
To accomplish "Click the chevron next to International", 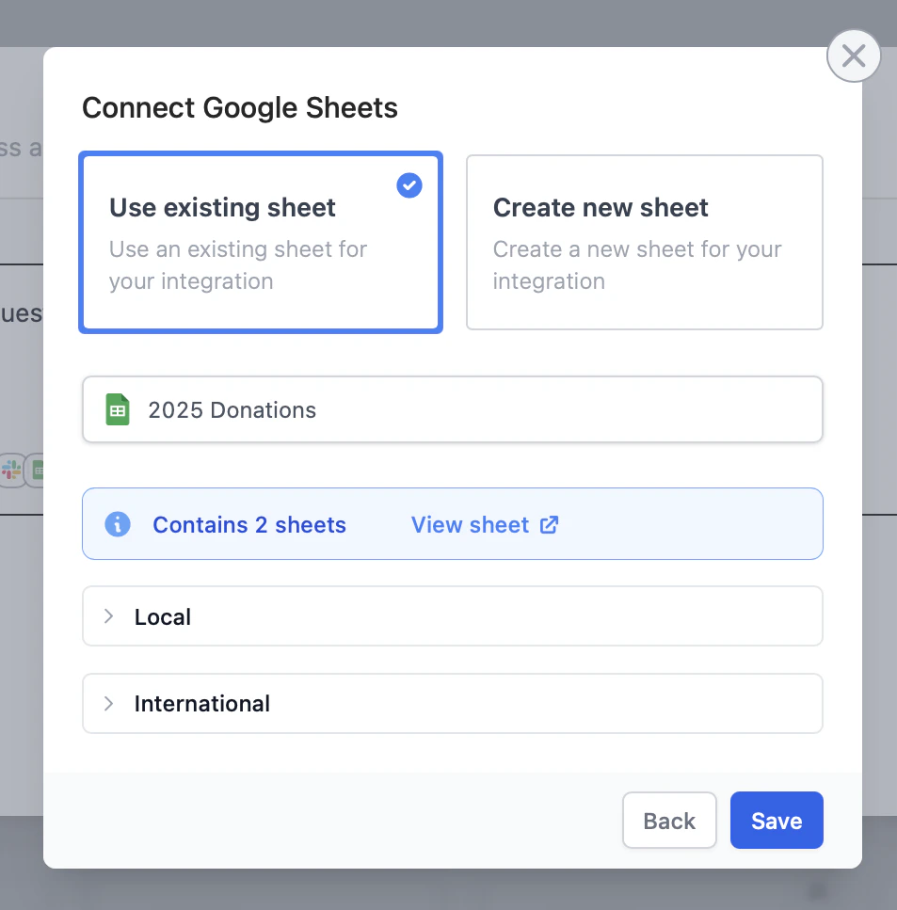I will (108, 703).
